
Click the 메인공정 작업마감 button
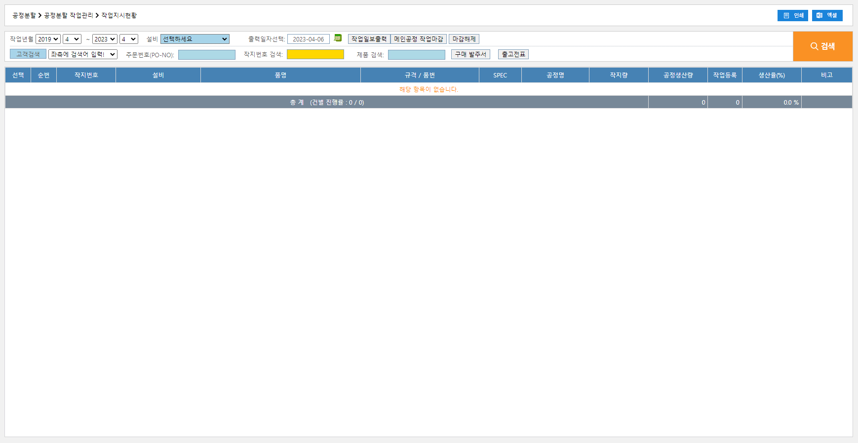[x=419, y=39]
